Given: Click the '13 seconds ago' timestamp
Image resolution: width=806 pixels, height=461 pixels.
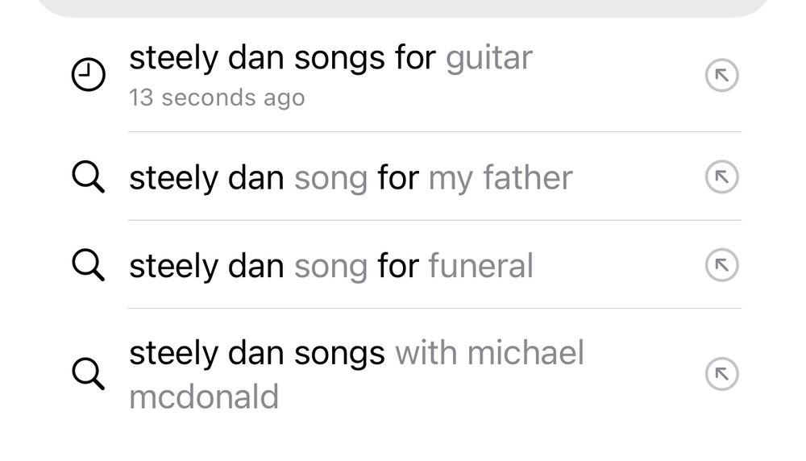Looking at the screenshot, I should tap(217, 98).
